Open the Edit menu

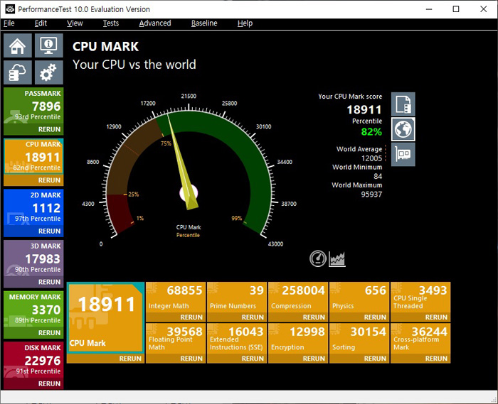(41, 23)
